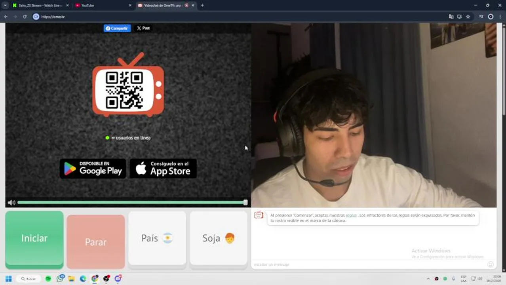
Task: Bookmark this page with star icon
Action: pos(468,17)
